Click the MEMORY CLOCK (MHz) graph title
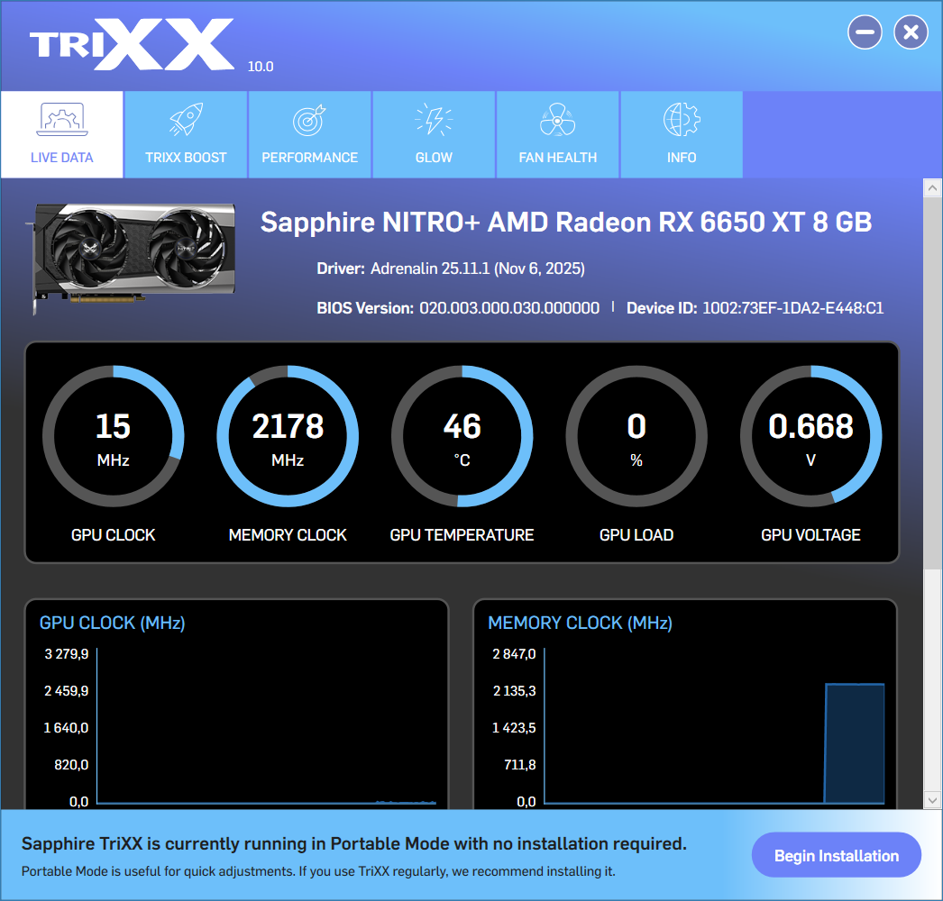This screenshot has width=943, height=901. [580, 623]
